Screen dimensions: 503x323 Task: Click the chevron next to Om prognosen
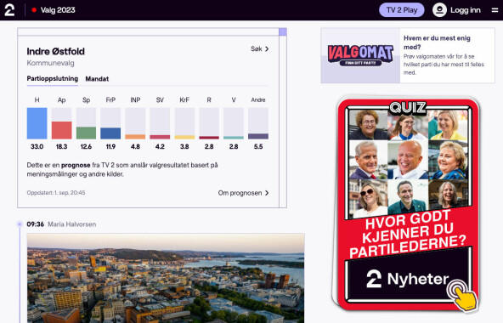click(267, 193)
